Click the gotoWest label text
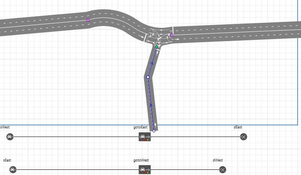 tap(141, 160)
